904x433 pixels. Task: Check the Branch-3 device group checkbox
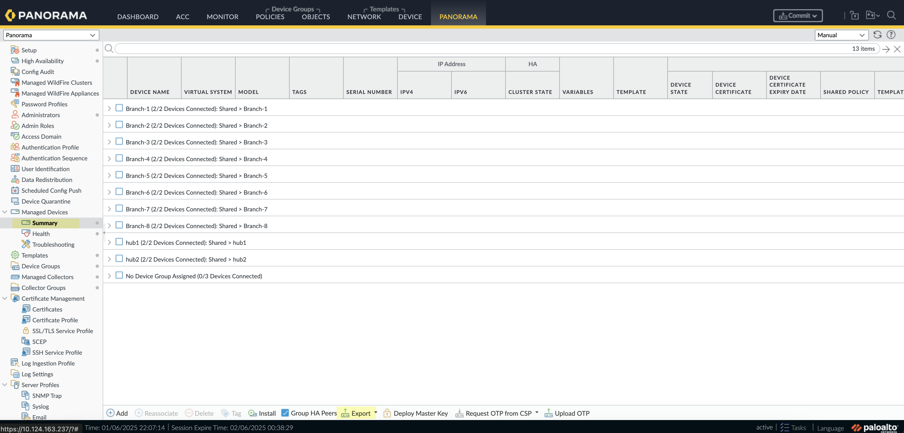(x=119, y=142)
